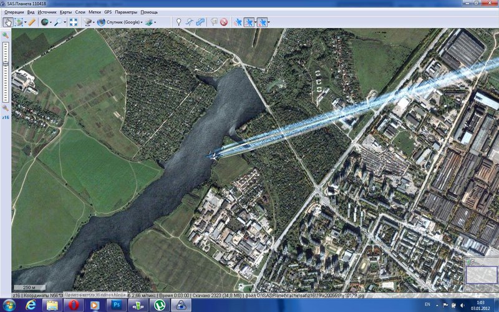Click the add placemark pin icon
The height and width of the screenshot is (312, 499).
(x=178, y=22)
